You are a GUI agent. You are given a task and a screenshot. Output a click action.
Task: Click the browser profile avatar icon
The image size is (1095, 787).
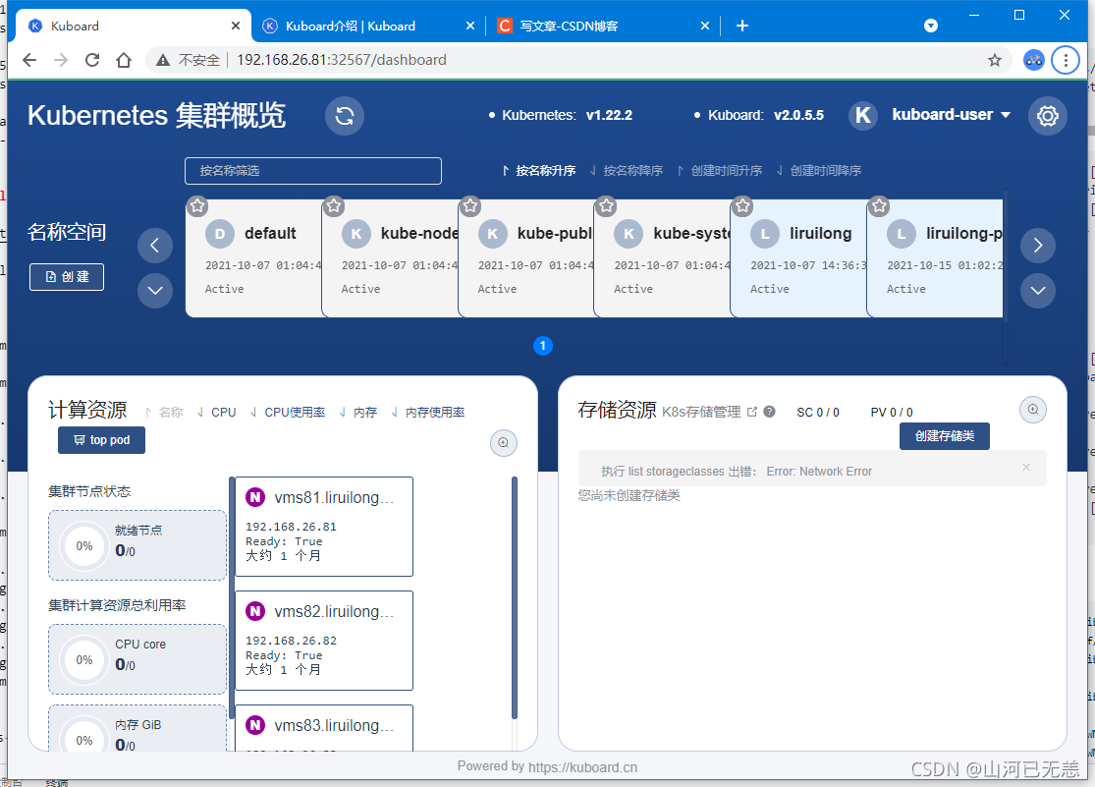[x=1033, y=59]
